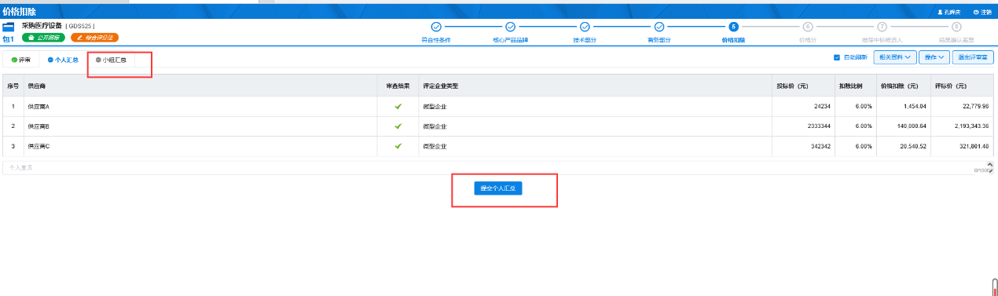Click the 符合性条件 step label

pos(436,39)
